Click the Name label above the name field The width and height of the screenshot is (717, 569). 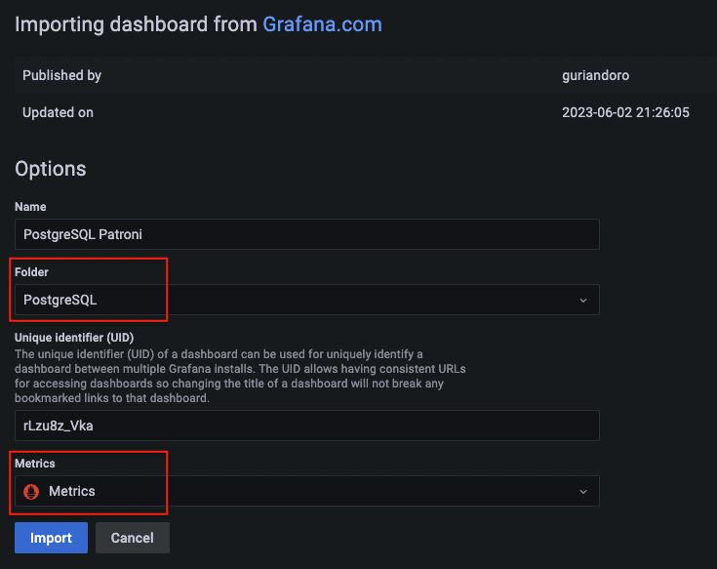point(30,207)
